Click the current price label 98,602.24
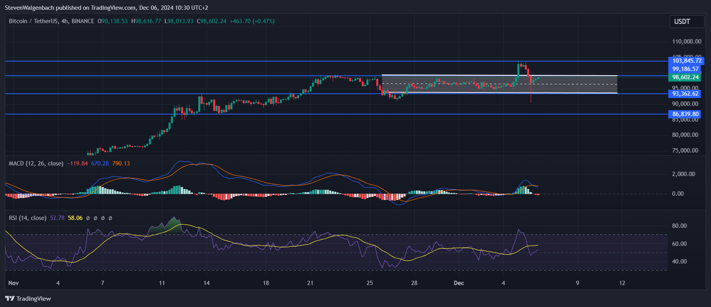 pos(686,78)
